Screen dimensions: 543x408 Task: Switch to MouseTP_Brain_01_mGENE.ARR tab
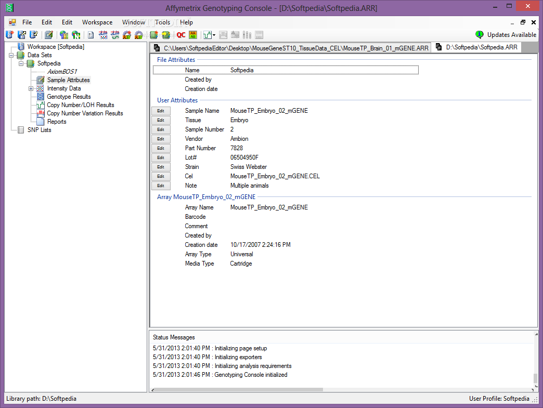pyautogui.click(x=291, y=48)
